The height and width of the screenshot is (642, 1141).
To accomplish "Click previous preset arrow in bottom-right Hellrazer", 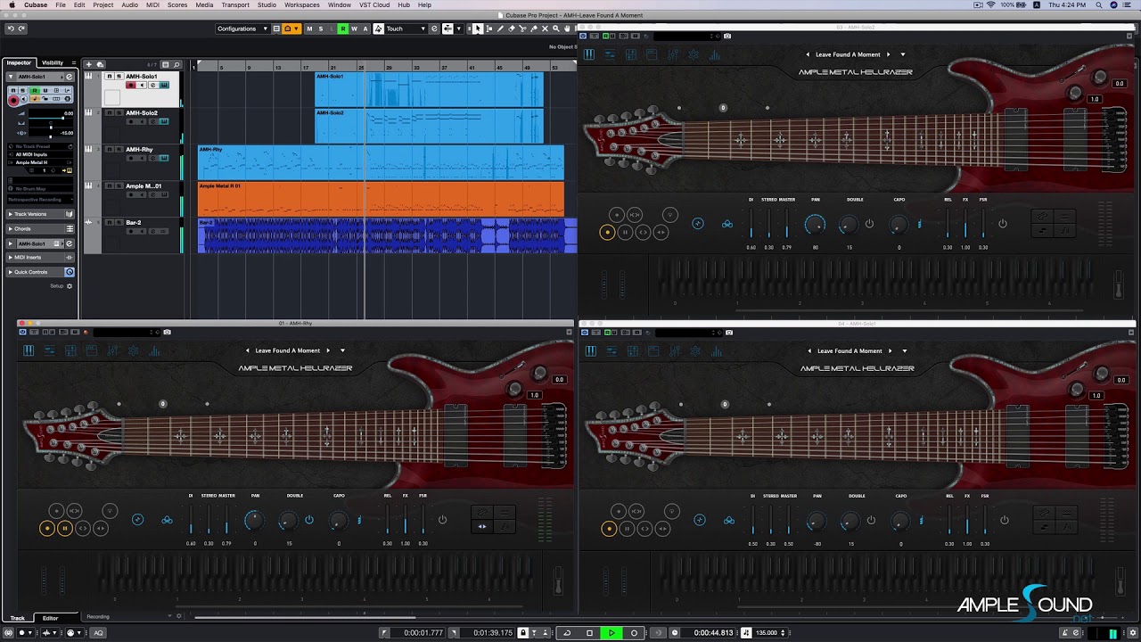I will (x=809, y=350).
